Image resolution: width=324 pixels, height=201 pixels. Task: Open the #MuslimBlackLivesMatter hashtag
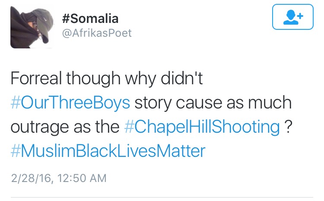(x=108, y=151)
